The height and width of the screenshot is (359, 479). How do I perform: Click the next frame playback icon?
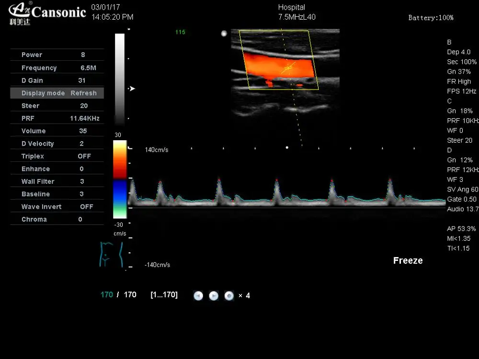coord(214,296)
